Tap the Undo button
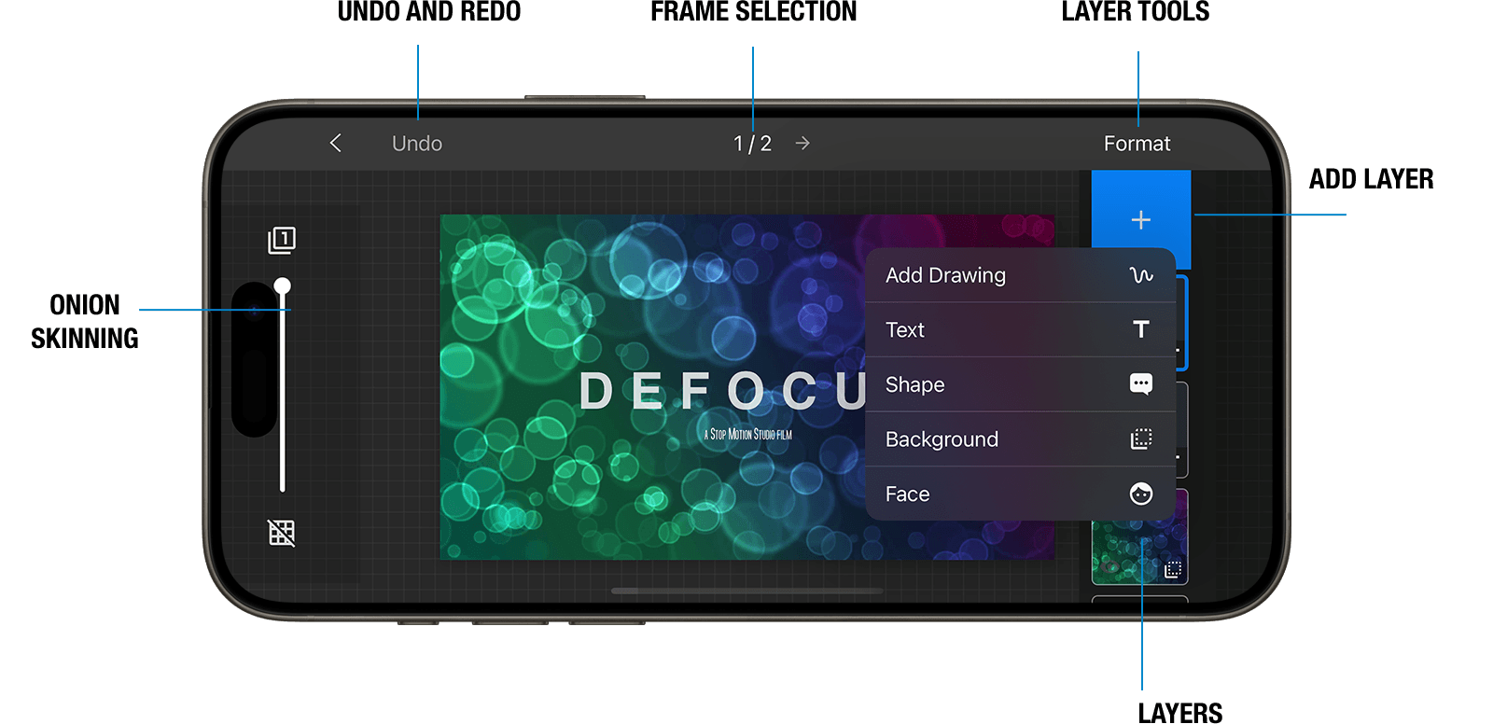This screenshot has height=724, width=1493. tap(417, 144)
